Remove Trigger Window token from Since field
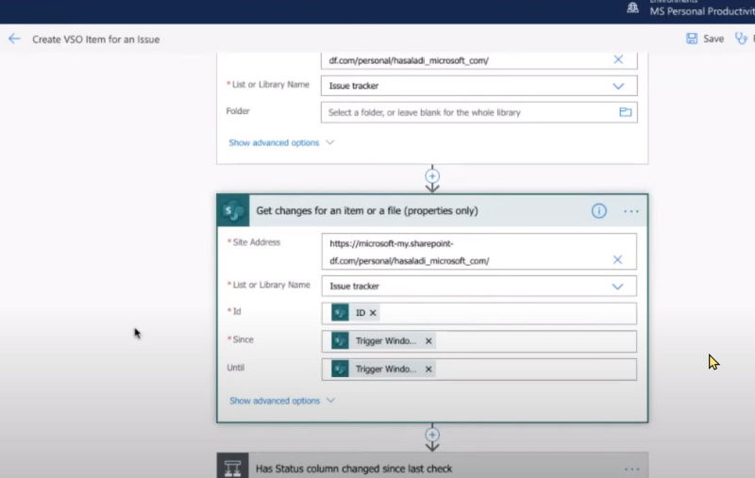 [x=428, y=341]
